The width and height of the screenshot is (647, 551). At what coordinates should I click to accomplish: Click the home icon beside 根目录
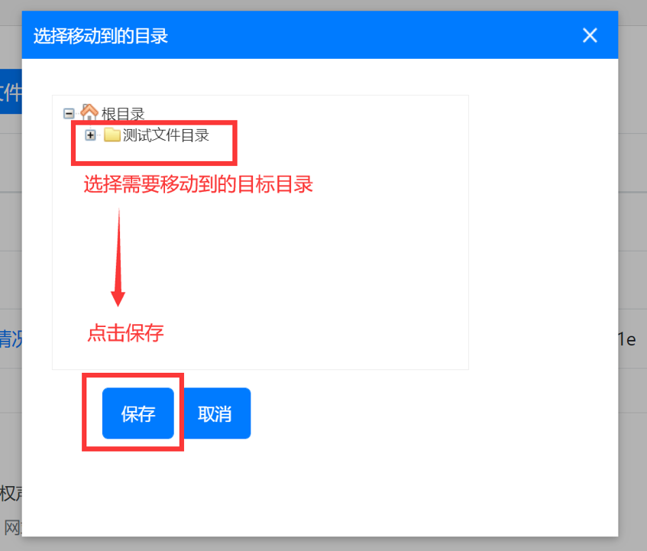click(x=89, y=113)
